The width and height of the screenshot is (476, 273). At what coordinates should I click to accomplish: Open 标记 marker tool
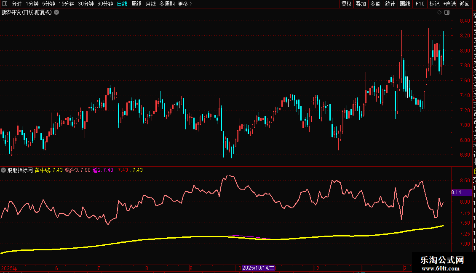[434, 4]
